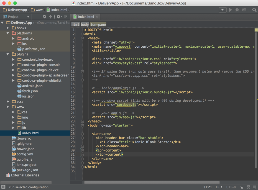The width and height of the screenshot is (258, 190).
Task: Run the selected configuration with the play icon
Action: [230, 10]
